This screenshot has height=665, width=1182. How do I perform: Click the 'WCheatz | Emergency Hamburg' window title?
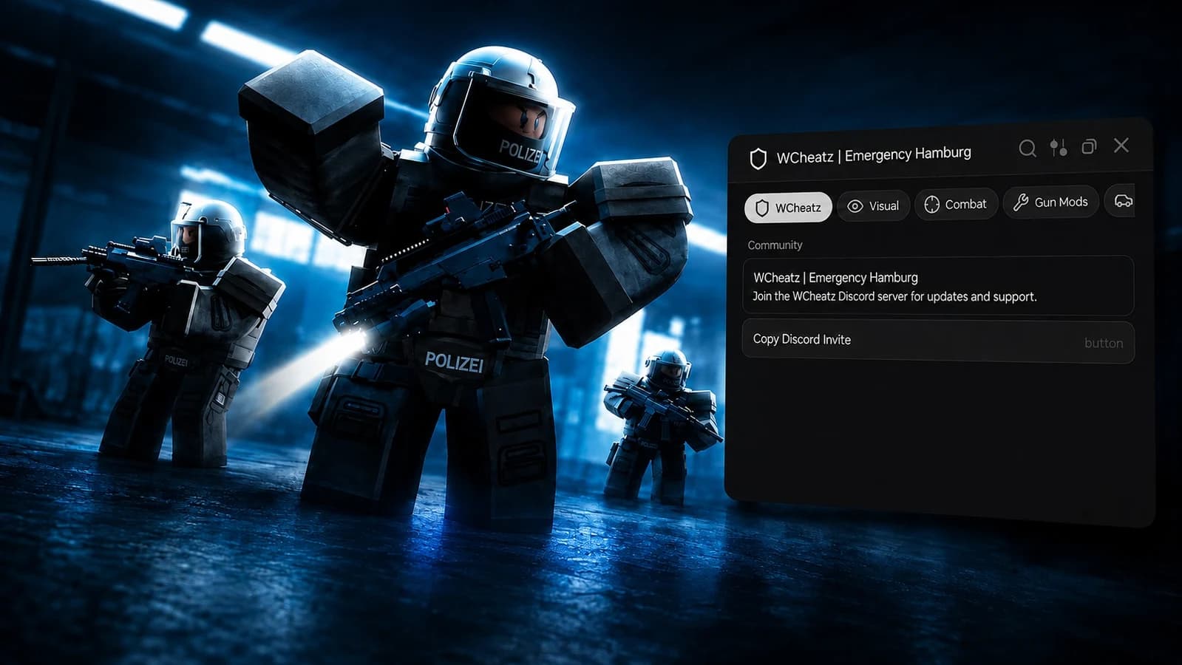874,155
